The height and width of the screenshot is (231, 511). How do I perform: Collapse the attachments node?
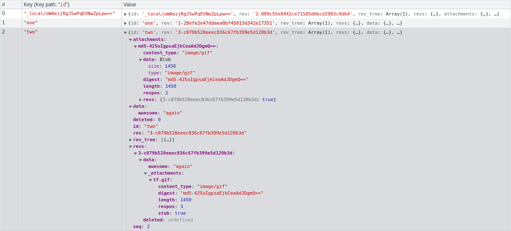(130, 40)
